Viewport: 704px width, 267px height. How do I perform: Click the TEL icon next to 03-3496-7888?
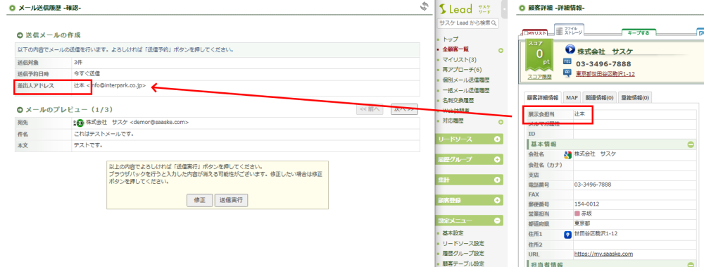pos(567,61)
